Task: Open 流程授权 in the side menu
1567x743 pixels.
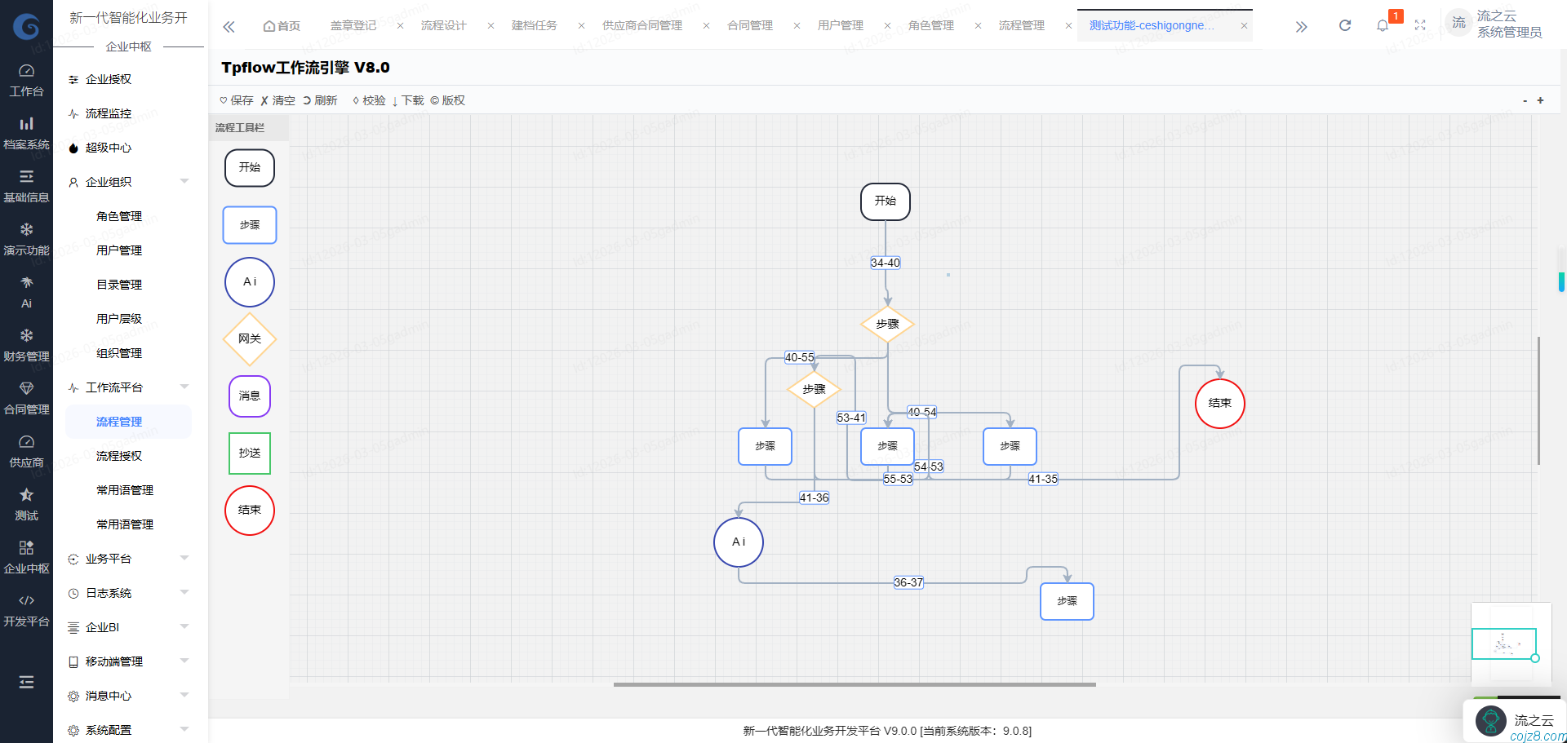Action: [119, 456]
